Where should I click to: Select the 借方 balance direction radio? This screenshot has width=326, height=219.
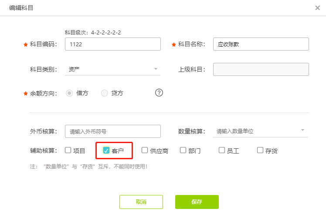pyautogui.click(x=69, y=93)
